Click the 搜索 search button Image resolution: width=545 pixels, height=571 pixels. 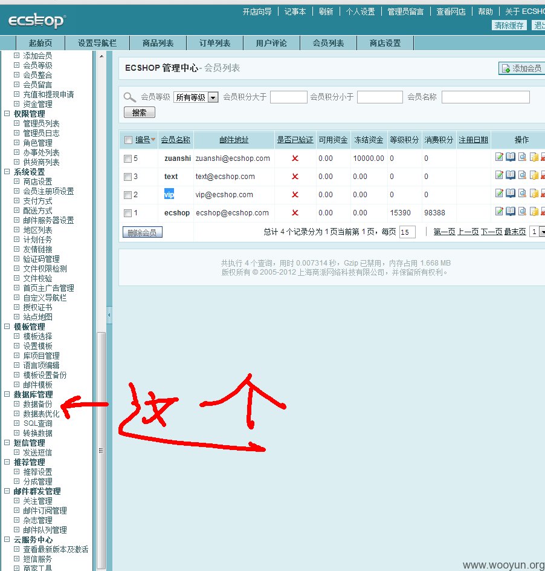(140, 112)
